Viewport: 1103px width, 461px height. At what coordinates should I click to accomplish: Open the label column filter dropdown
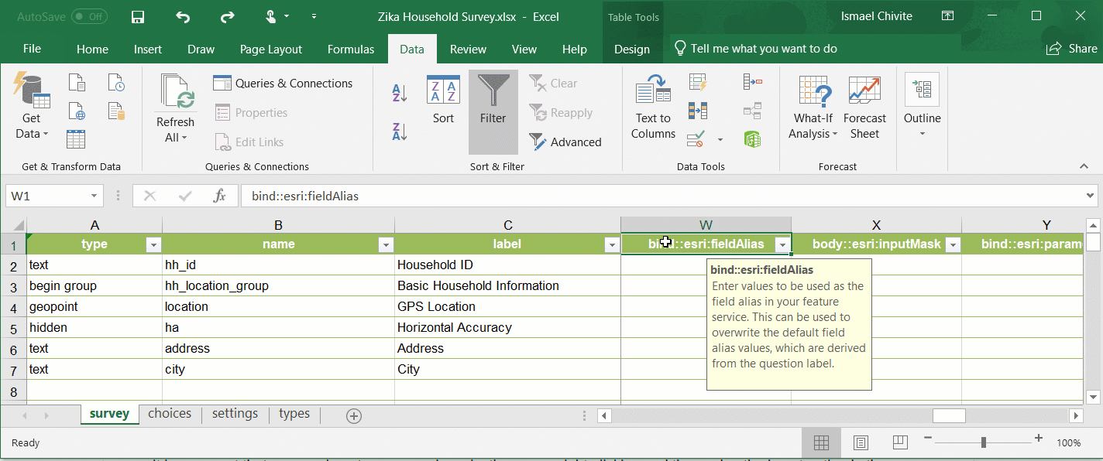point(612,244)
